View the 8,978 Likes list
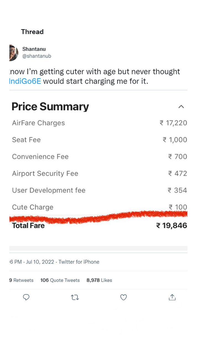 (99, 280)
